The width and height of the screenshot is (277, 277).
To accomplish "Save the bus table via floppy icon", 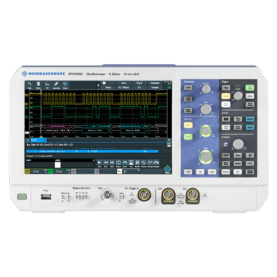I will click(x=169, y=145).
